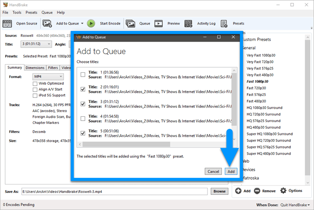Click the Remove preset minus icon
Image resolution: width=314 pixels, height=210 pixels.
click(x=257, y=191)
